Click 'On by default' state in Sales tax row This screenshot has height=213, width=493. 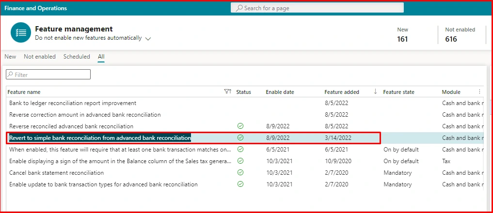tap(401, 161)
